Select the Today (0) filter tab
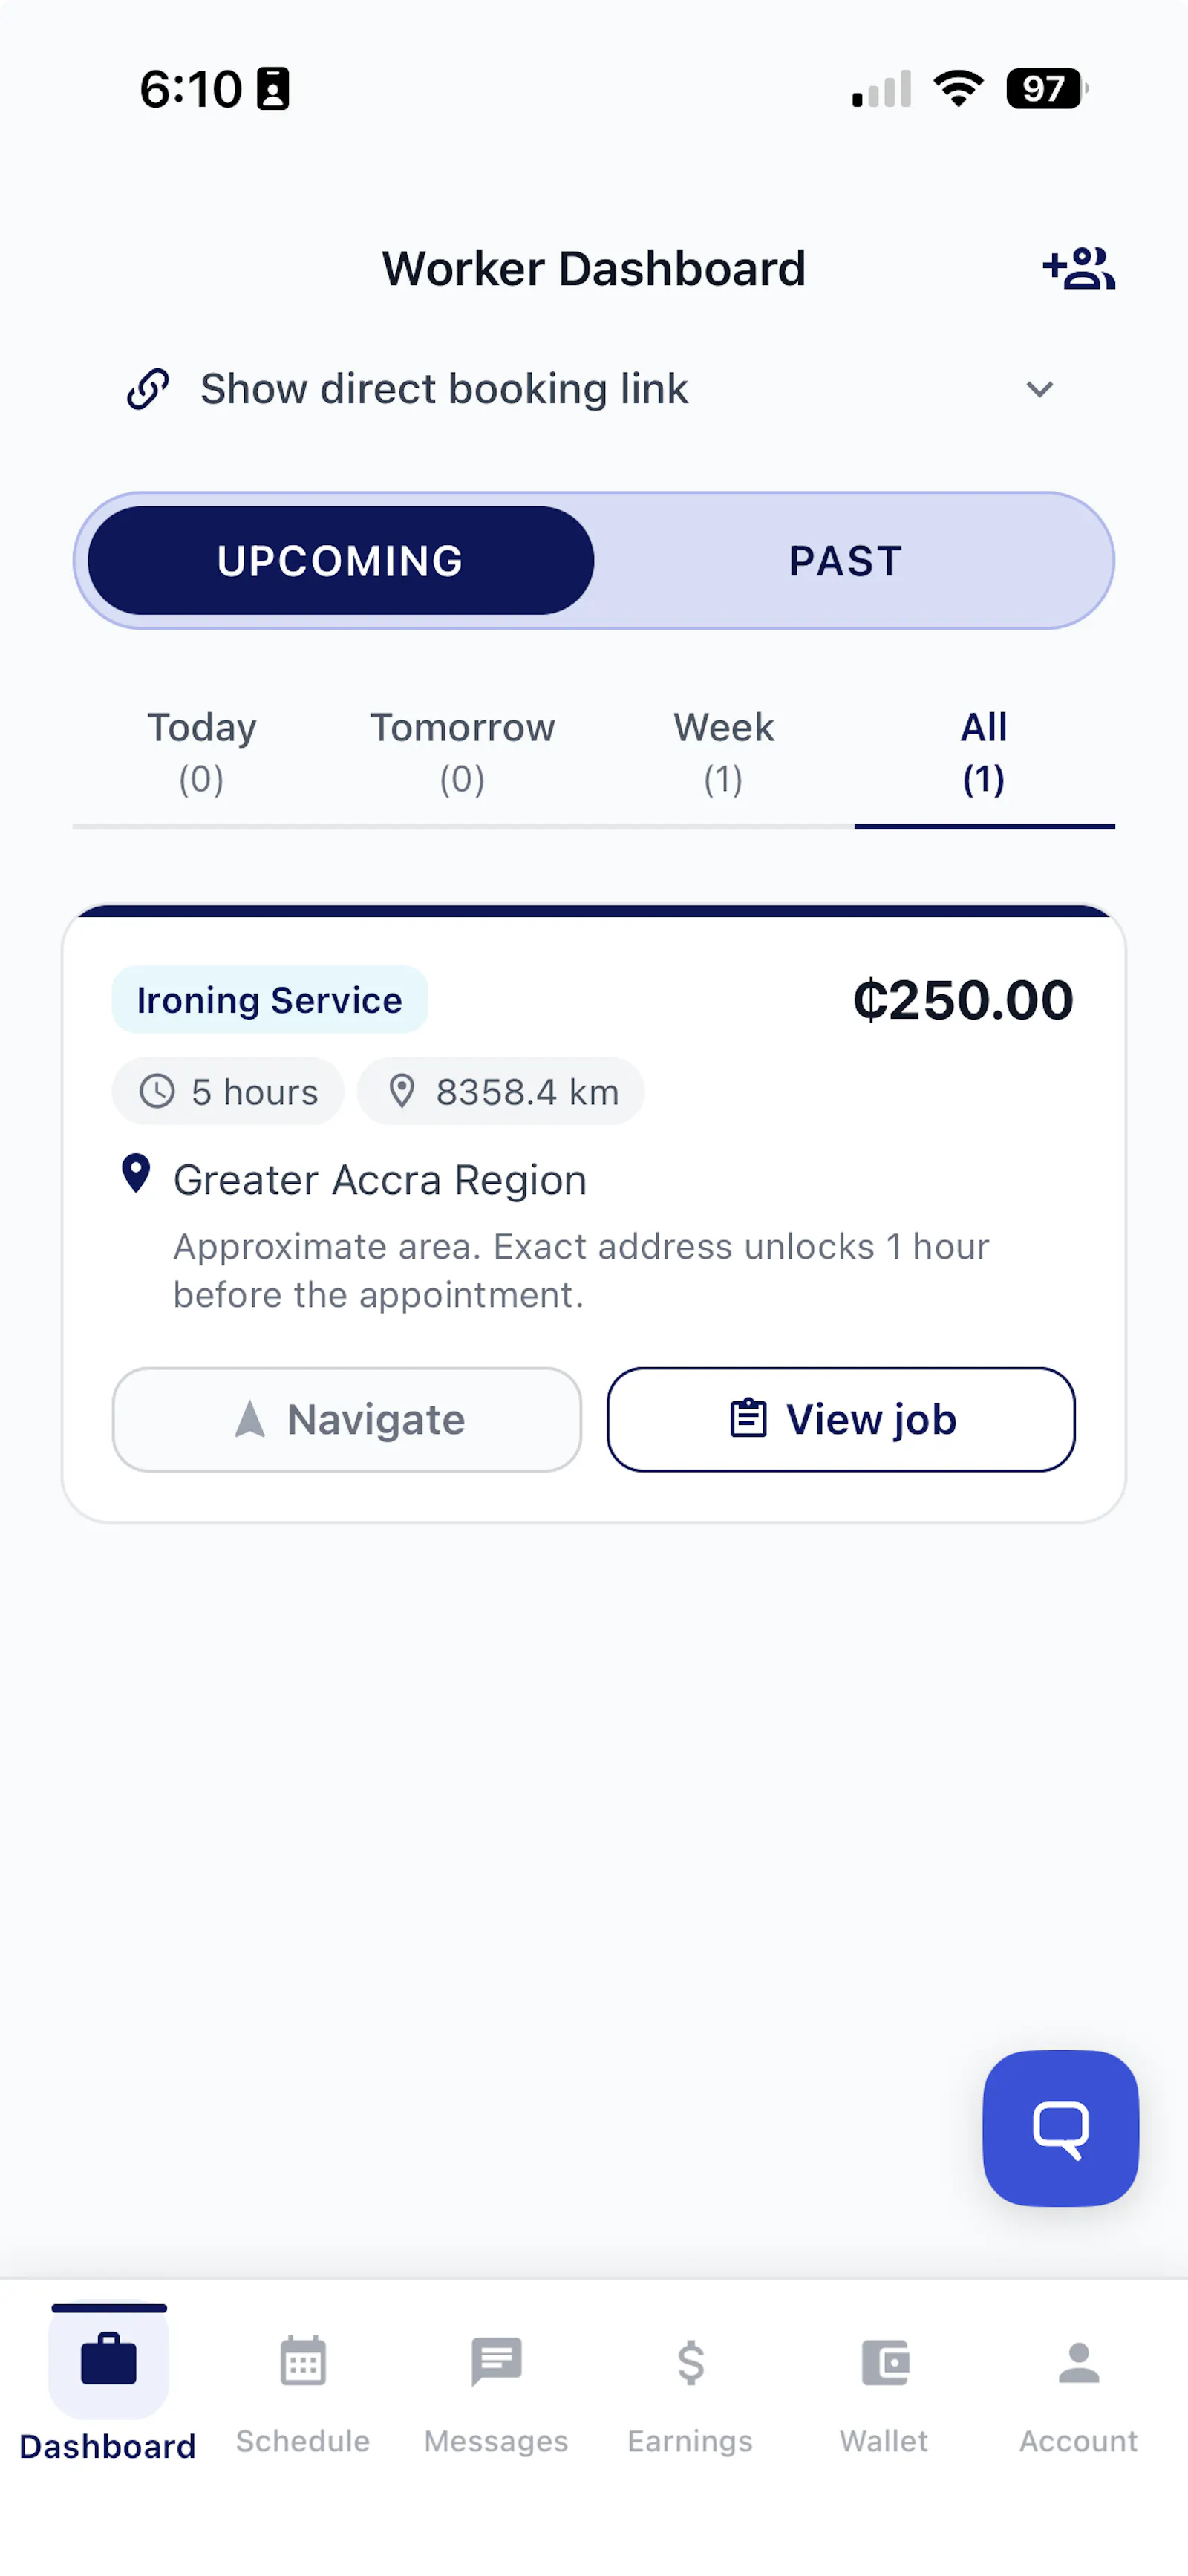1188x2576 pixels. click(x=202, y=752)
